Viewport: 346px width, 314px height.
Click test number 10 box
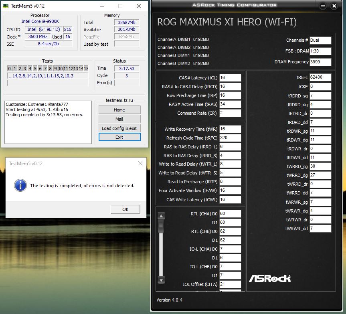coord(61,69)
